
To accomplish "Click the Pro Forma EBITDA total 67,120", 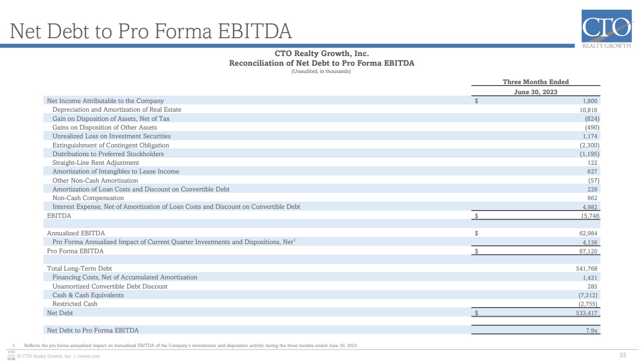I will 589,251.
